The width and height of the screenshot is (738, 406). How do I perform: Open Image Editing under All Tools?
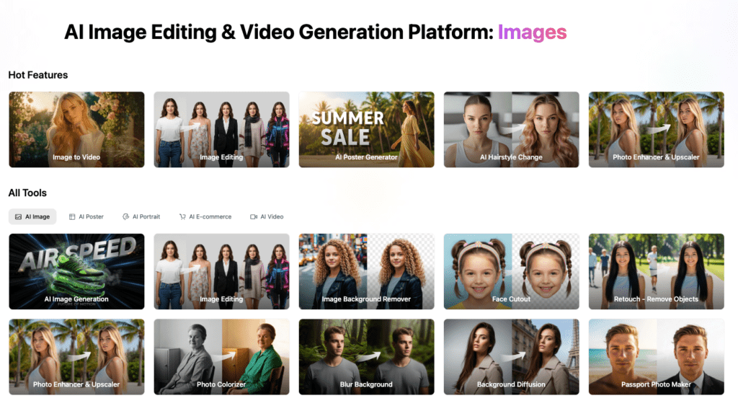pyautogui.click(x=221, y=271)
